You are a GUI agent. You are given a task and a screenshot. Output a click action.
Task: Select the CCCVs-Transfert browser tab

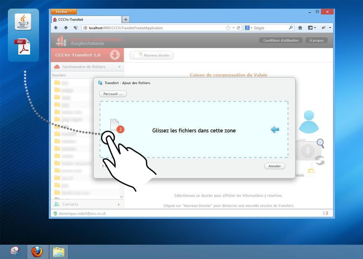86,19
